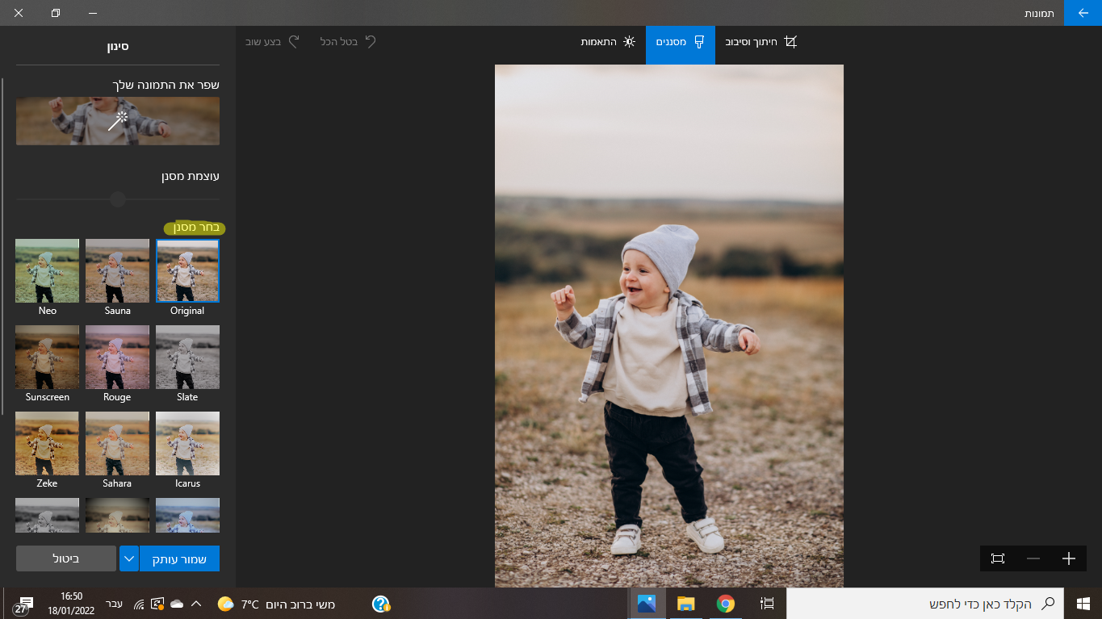Click the filter panel vertical scrollbar
The height and width of the screenshot is (619, 1102).
[x=3, y=246]
